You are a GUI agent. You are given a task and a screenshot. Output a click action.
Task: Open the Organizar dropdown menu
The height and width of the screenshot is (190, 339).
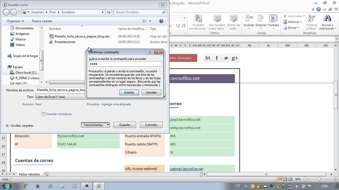pyautogui.click(x=15, y=21)
